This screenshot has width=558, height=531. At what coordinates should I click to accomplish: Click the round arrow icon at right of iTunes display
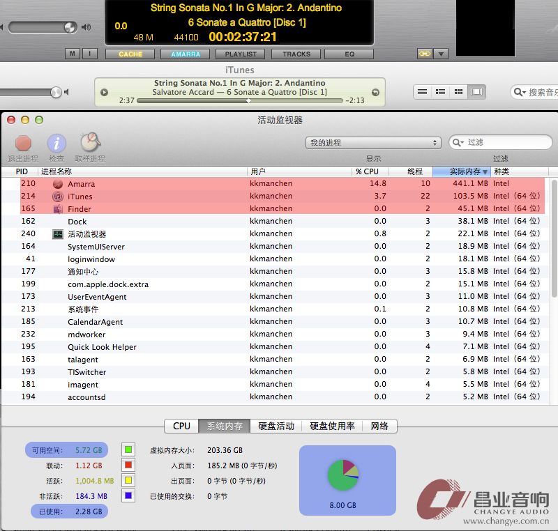(x=375, y=93)
